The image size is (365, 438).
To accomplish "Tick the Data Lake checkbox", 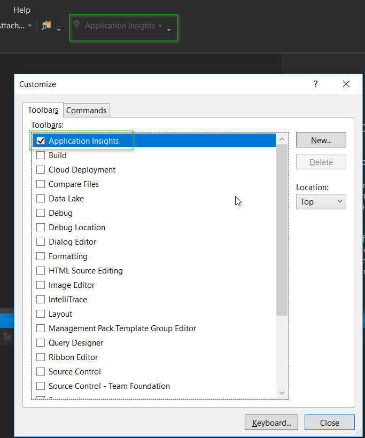I will click(41, 199).
